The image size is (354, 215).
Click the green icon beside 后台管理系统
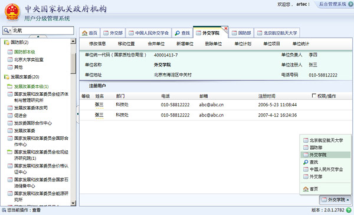pyautogui.click(x=350, y=4)
